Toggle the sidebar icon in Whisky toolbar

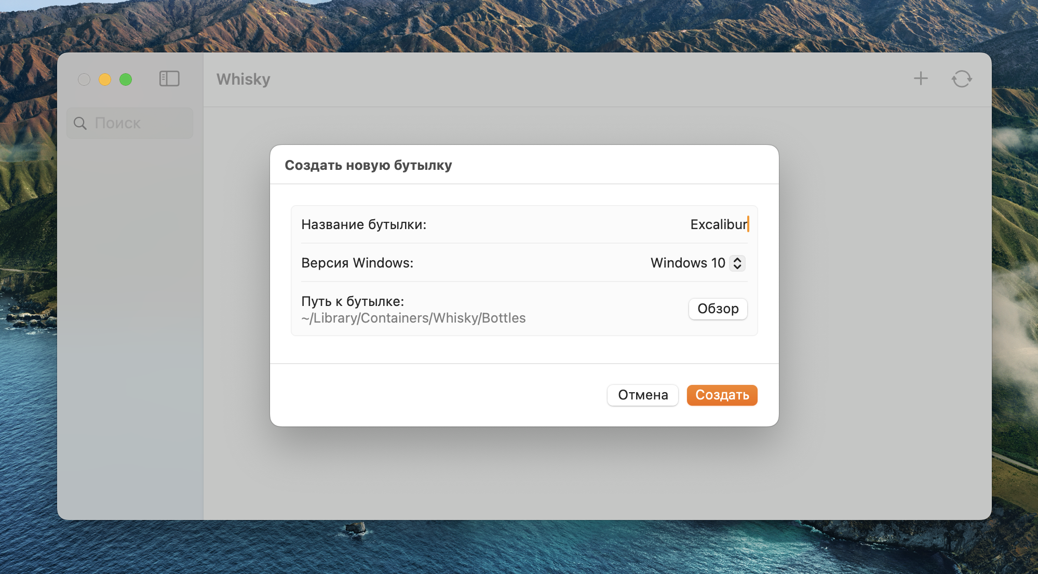point(169,79)
